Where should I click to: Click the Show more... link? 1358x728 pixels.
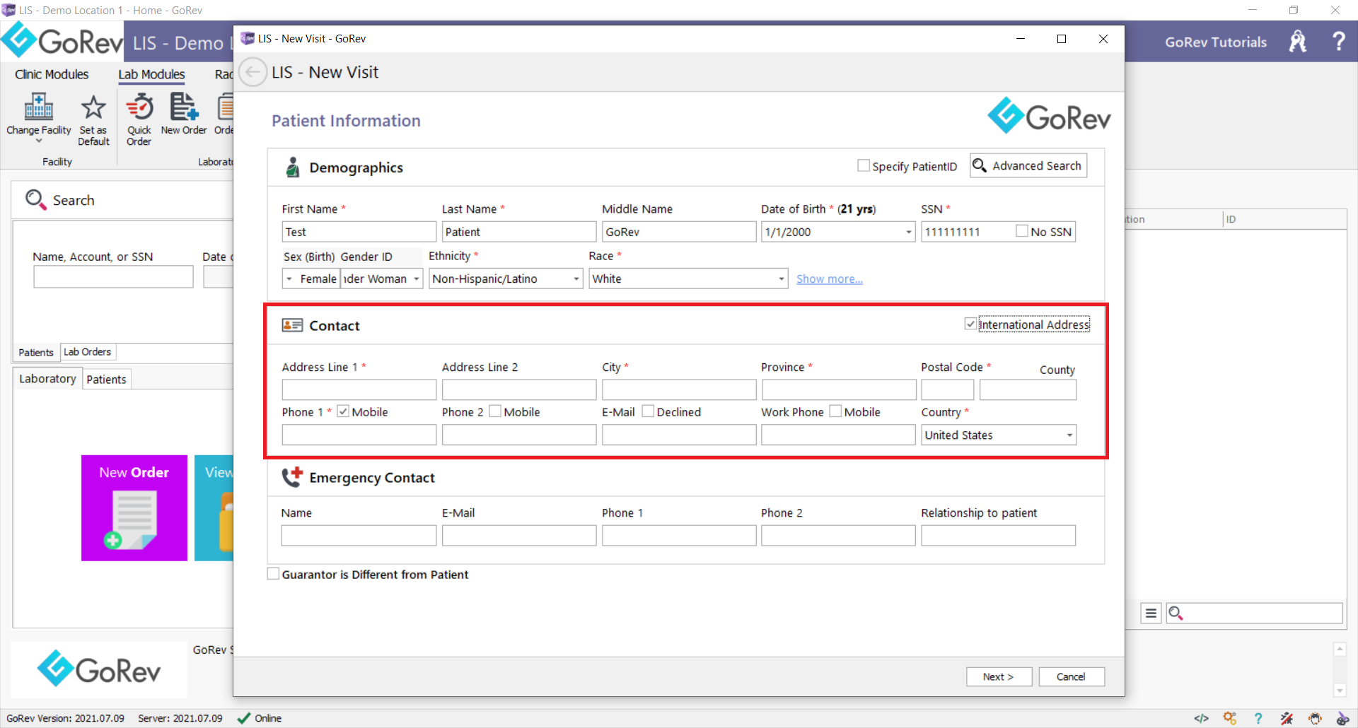coord(830,278)
